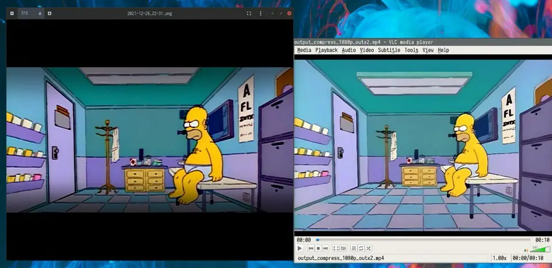Click the 2021-12-28_22-31.png window title
552x268 pixels.
click(x=149, y=13)
